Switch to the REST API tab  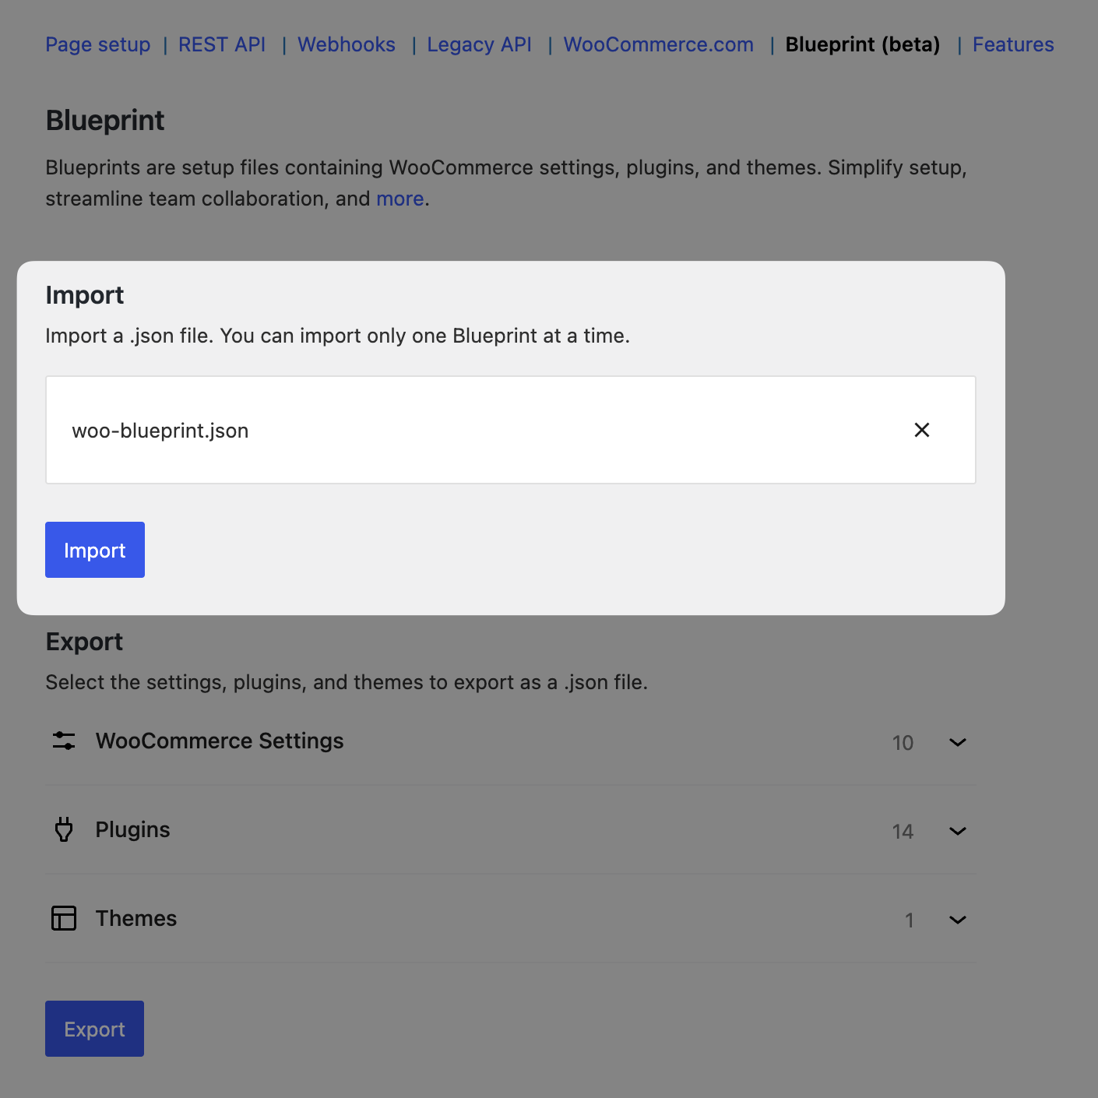pos(222,44)
